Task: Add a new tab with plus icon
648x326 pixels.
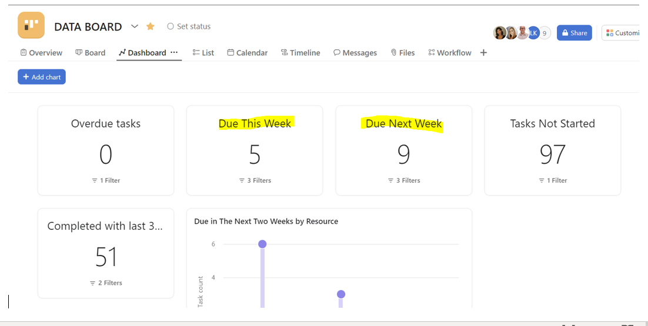Action: coord(483,53)
